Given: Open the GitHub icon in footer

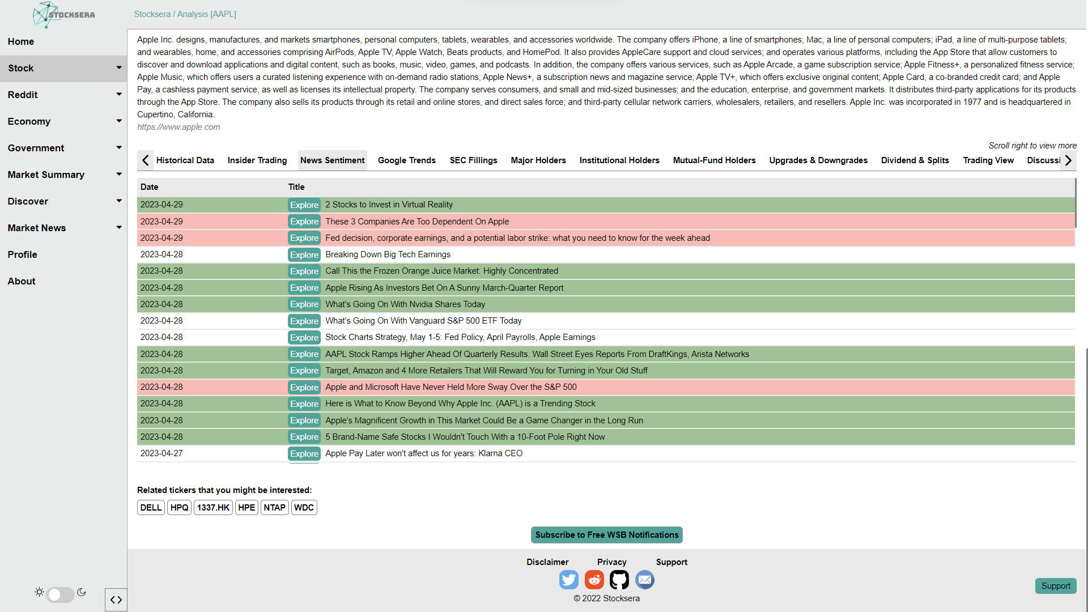Looking at the screenshot, I should click(619, 580).
